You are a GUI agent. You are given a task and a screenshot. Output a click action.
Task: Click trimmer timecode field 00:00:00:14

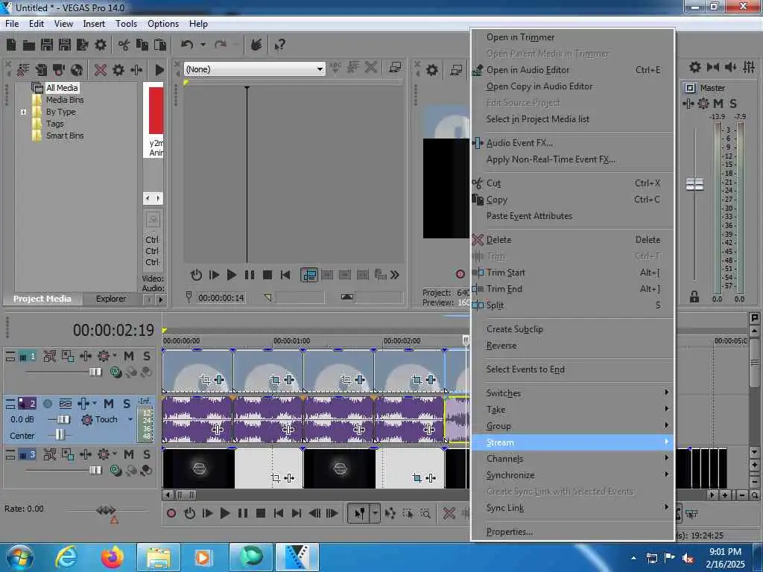click(x=221, y=298)
